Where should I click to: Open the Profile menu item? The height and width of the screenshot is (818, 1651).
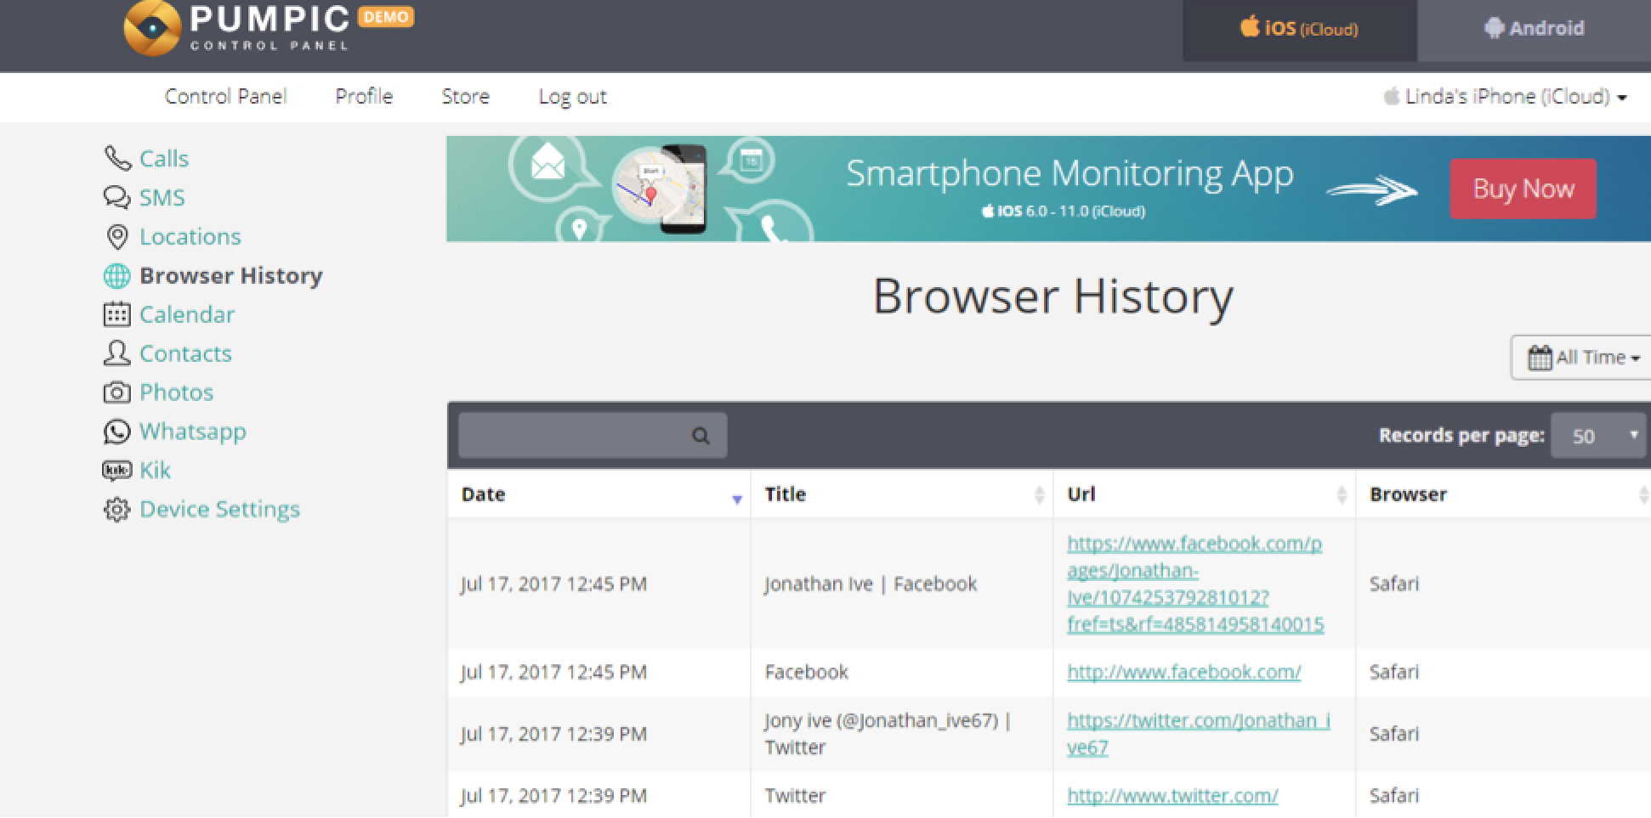point(364,97)
